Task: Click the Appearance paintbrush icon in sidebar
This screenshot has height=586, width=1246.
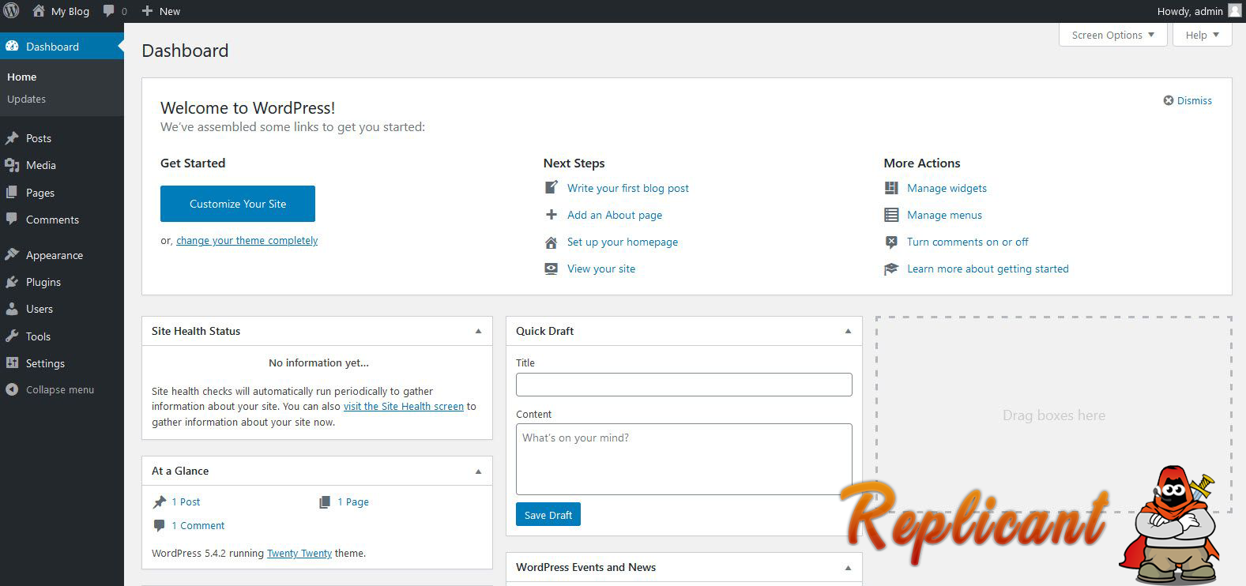Action: tap(12, 255)
